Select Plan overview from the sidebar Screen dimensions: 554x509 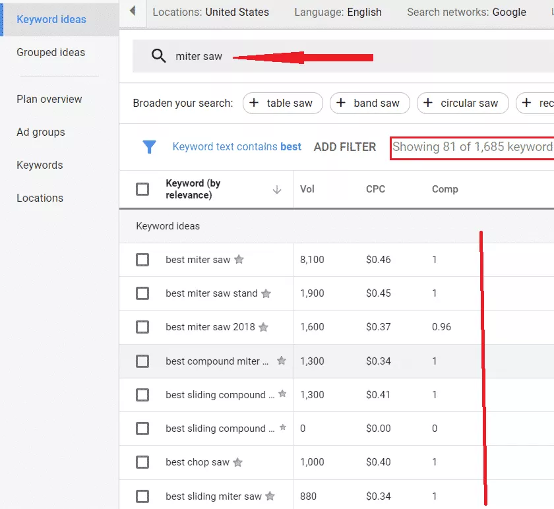[x=48, y=99]
